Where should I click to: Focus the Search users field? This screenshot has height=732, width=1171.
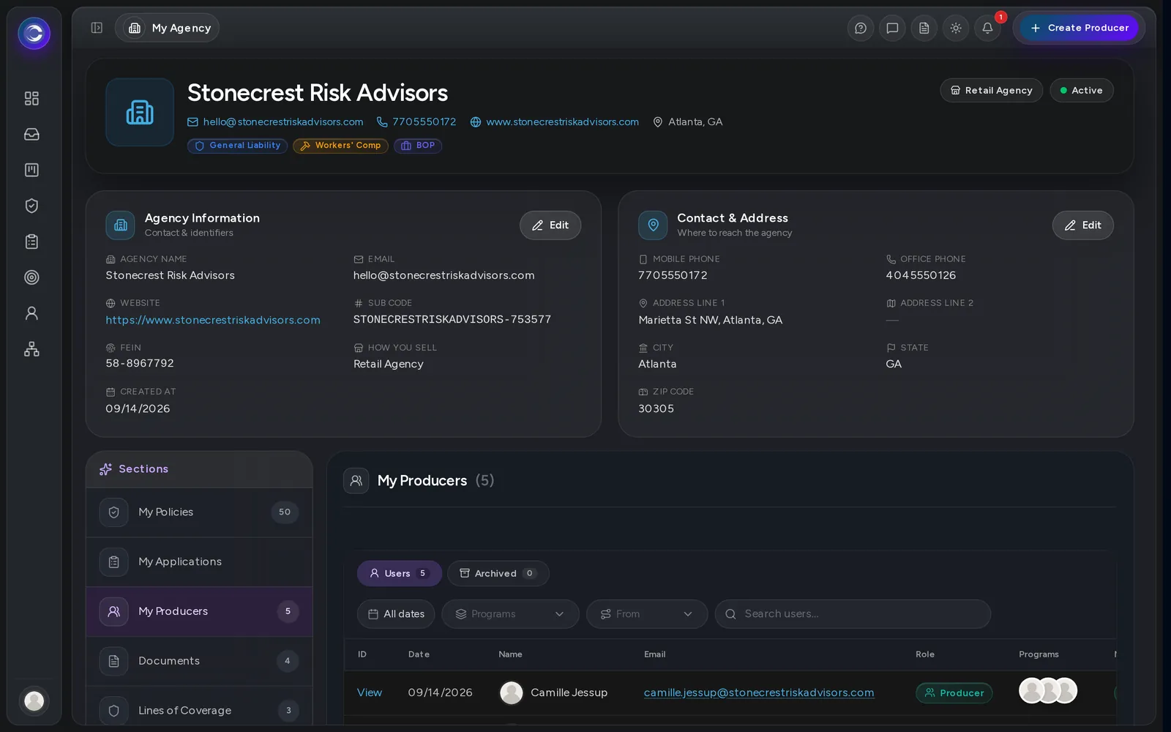(x=853, y=614)
